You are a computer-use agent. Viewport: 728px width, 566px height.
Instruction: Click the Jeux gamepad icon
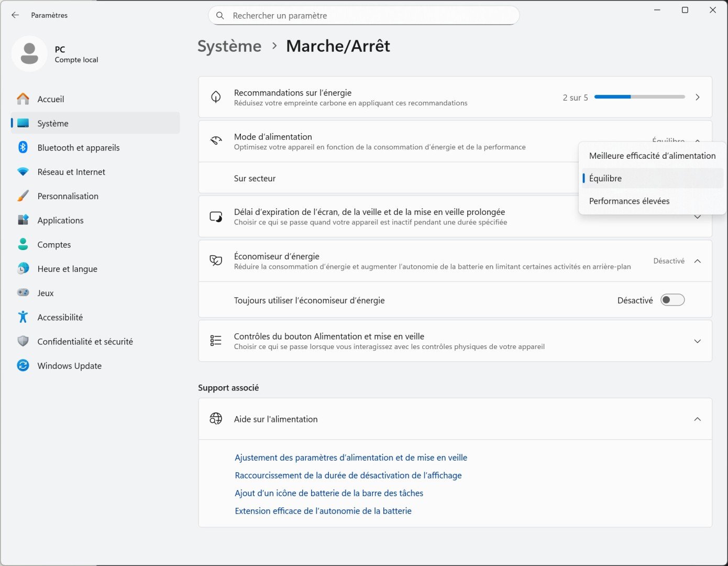tap(23, 292)
